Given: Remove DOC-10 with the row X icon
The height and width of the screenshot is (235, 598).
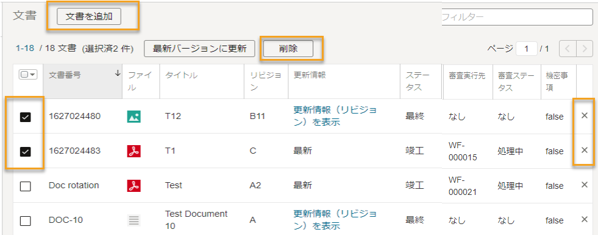Looking at the screenshot, I should pyautogui.click(x=584, y=219).
